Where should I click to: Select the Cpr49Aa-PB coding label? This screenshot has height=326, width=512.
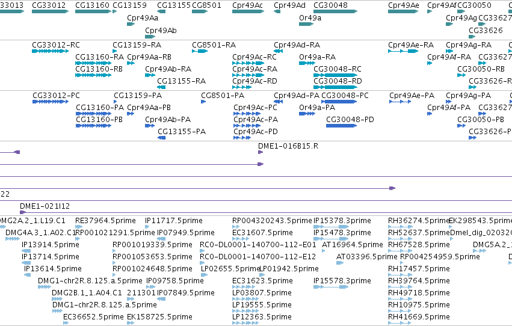point(149,108)
